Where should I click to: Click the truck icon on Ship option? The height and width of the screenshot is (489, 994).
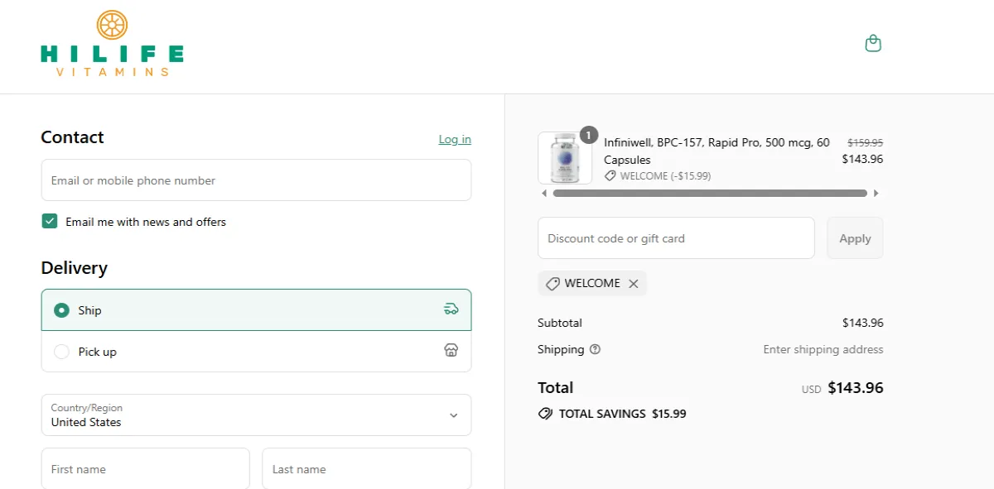451,309
